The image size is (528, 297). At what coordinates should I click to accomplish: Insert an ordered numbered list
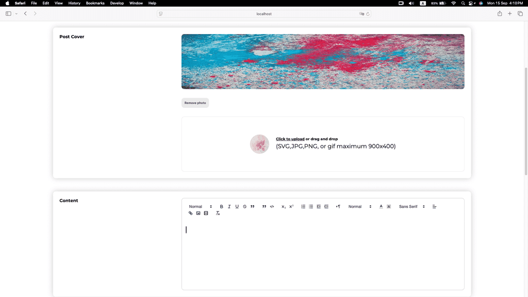pos(303,206)
